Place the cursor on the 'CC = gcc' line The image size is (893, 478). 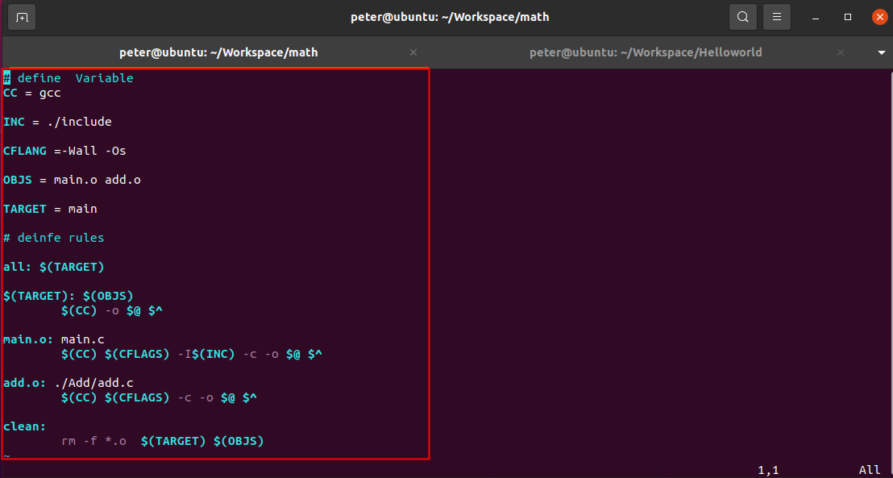tap(32, 93)
